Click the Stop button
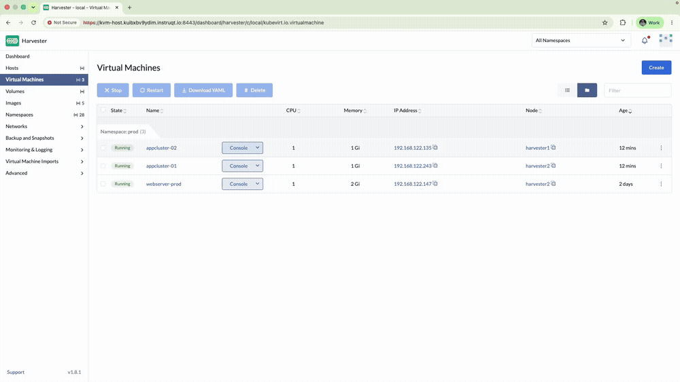 point(113,90)
